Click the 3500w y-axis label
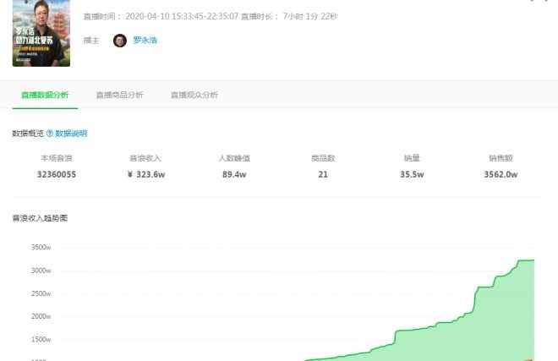 click(x=41, y=247)
